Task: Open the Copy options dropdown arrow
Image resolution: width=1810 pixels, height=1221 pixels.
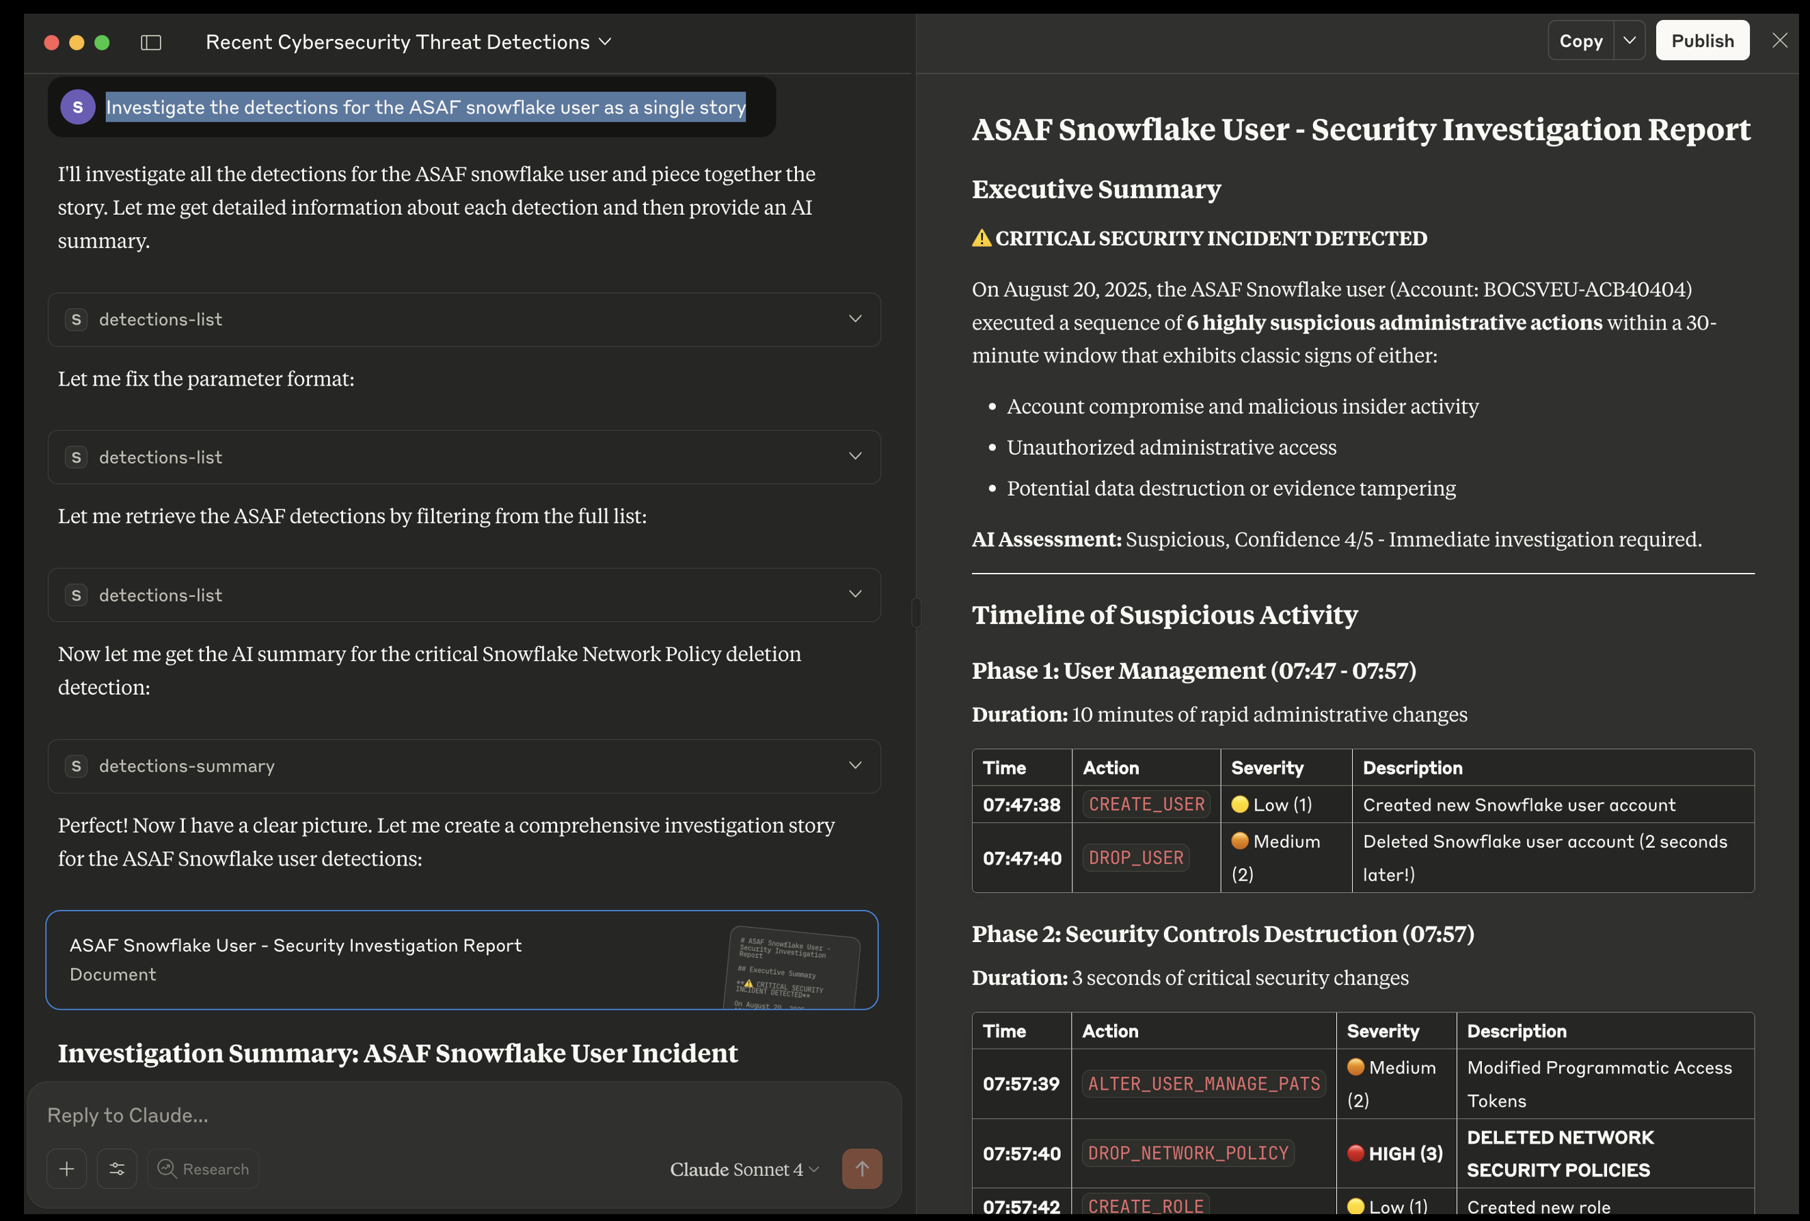Action: click(1630, 40)
